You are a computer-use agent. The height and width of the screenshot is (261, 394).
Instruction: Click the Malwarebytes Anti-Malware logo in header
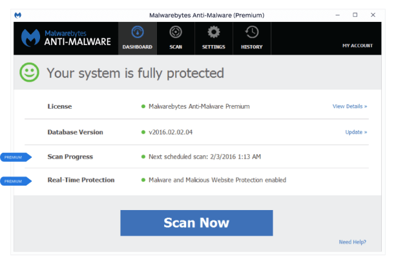66,38
